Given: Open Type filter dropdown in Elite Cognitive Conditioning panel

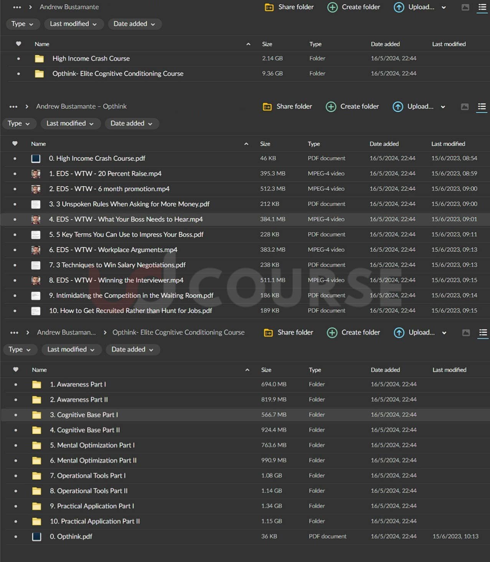Looking at the screenshot, I should [x=19, y=349].
